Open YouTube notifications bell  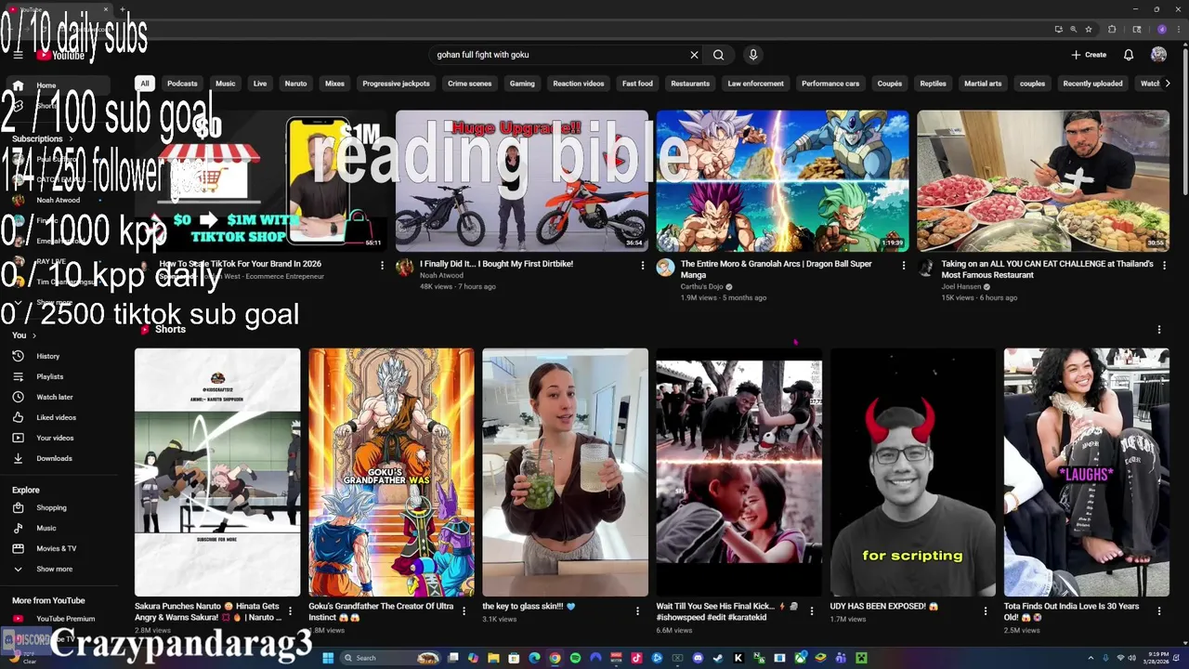1129,55
